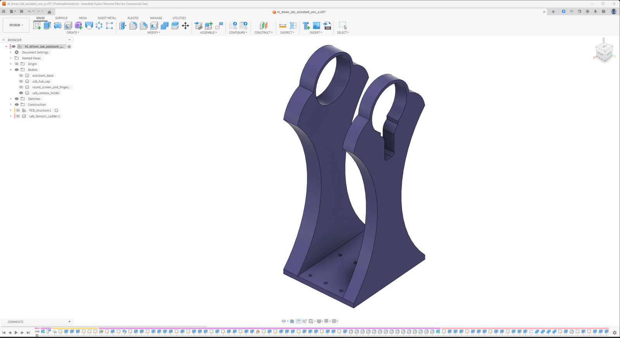Viewport: 620px width, 338px height.
Task: Switch to the PLASTIC tab
Action: pyautogui.click(x=133, y=18)
